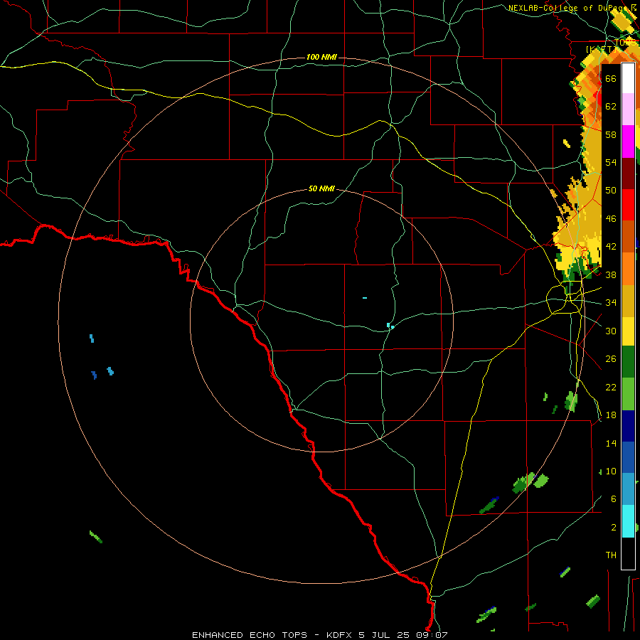Click the "TH" threshold legend label

click(x=611, y=555)
